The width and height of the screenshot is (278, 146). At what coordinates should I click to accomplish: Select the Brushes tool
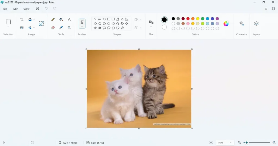pyautogui.click(x=82, y=22)
